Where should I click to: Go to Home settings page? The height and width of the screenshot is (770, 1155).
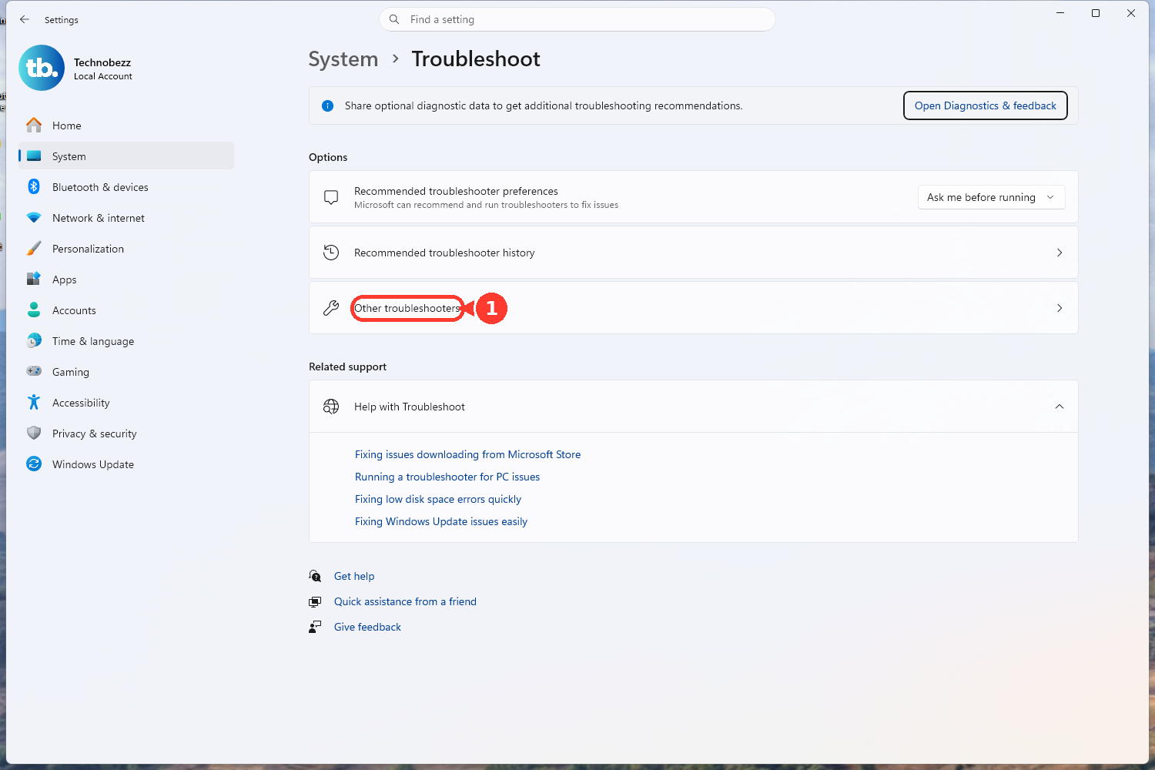coord(126,125)
